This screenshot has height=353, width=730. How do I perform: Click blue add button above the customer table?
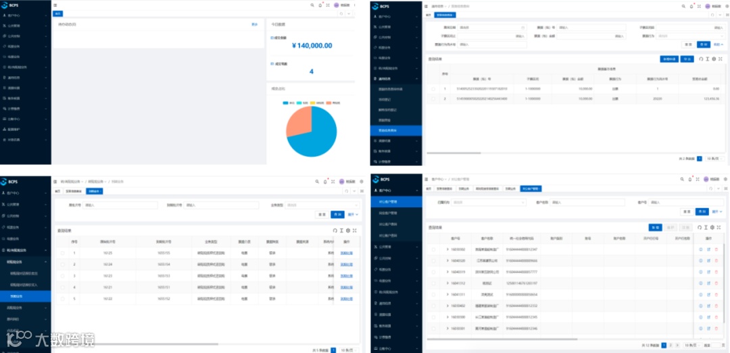click(x=655, y=227)
